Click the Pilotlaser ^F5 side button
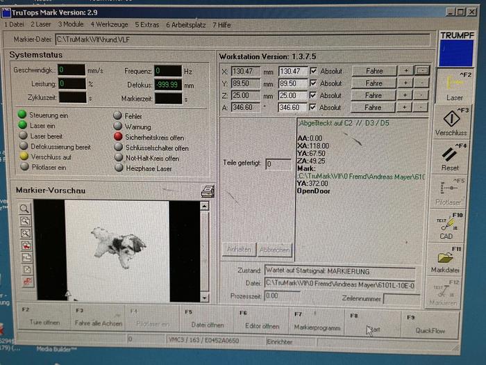The image size is (486, 365). (448, 191)
